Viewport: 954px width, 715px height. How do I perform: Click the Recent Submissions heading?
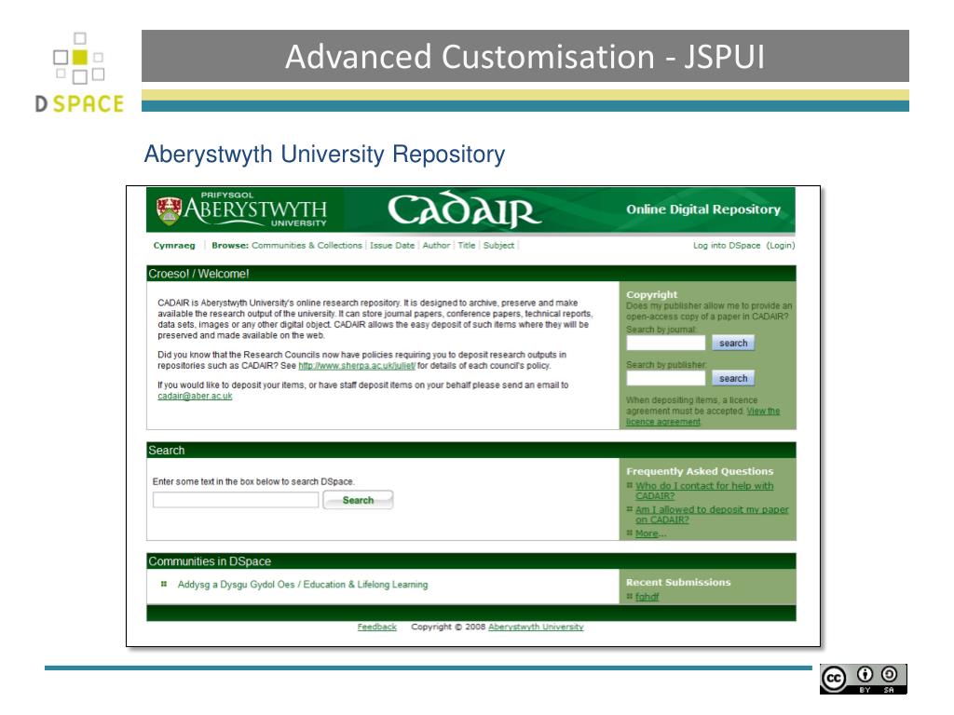678,583
